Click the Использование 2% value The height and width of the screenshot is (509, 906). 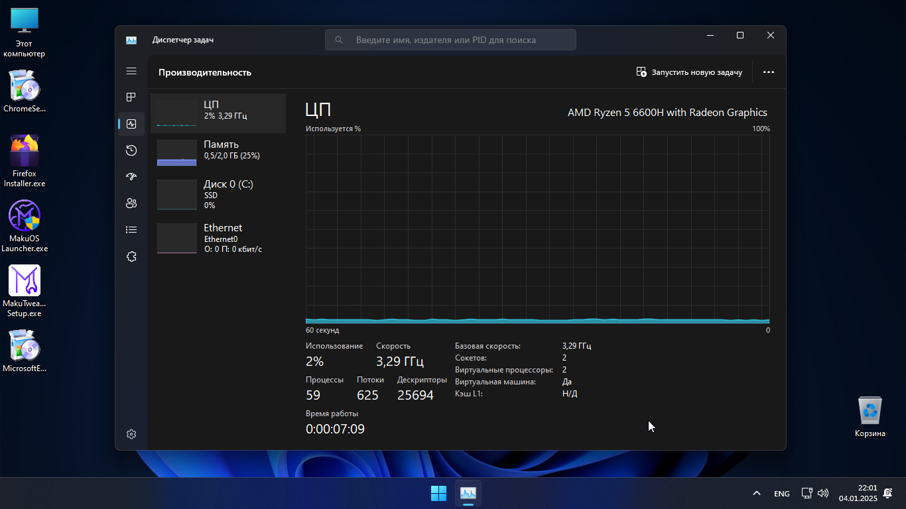coord(314,361)
